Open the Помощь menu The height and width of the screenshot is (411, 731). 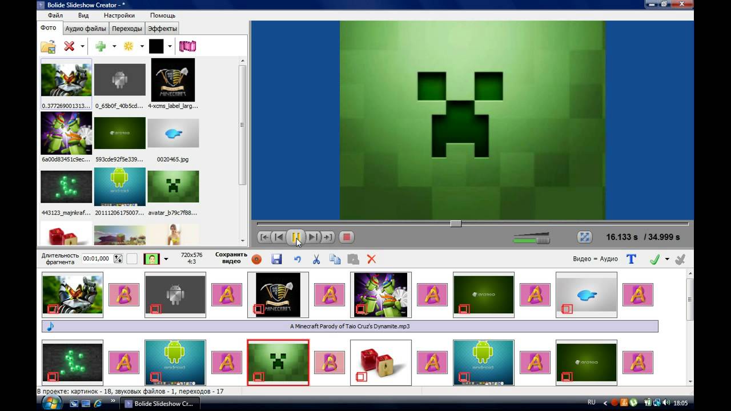tap(163, 15)
